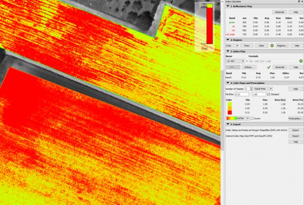Click the Draw region button
The image size is (304, 205).
tap(247, 45)
